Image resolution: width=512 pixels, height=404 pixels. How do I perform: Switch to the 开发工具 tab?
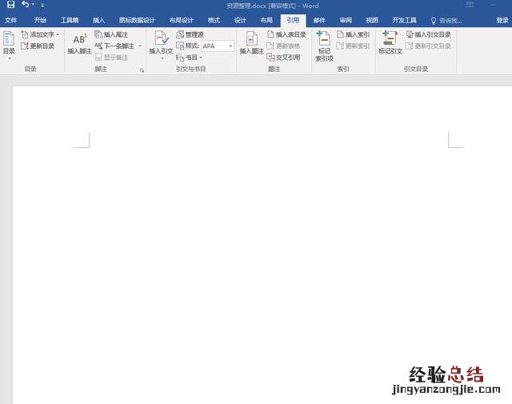coord(404,20)
